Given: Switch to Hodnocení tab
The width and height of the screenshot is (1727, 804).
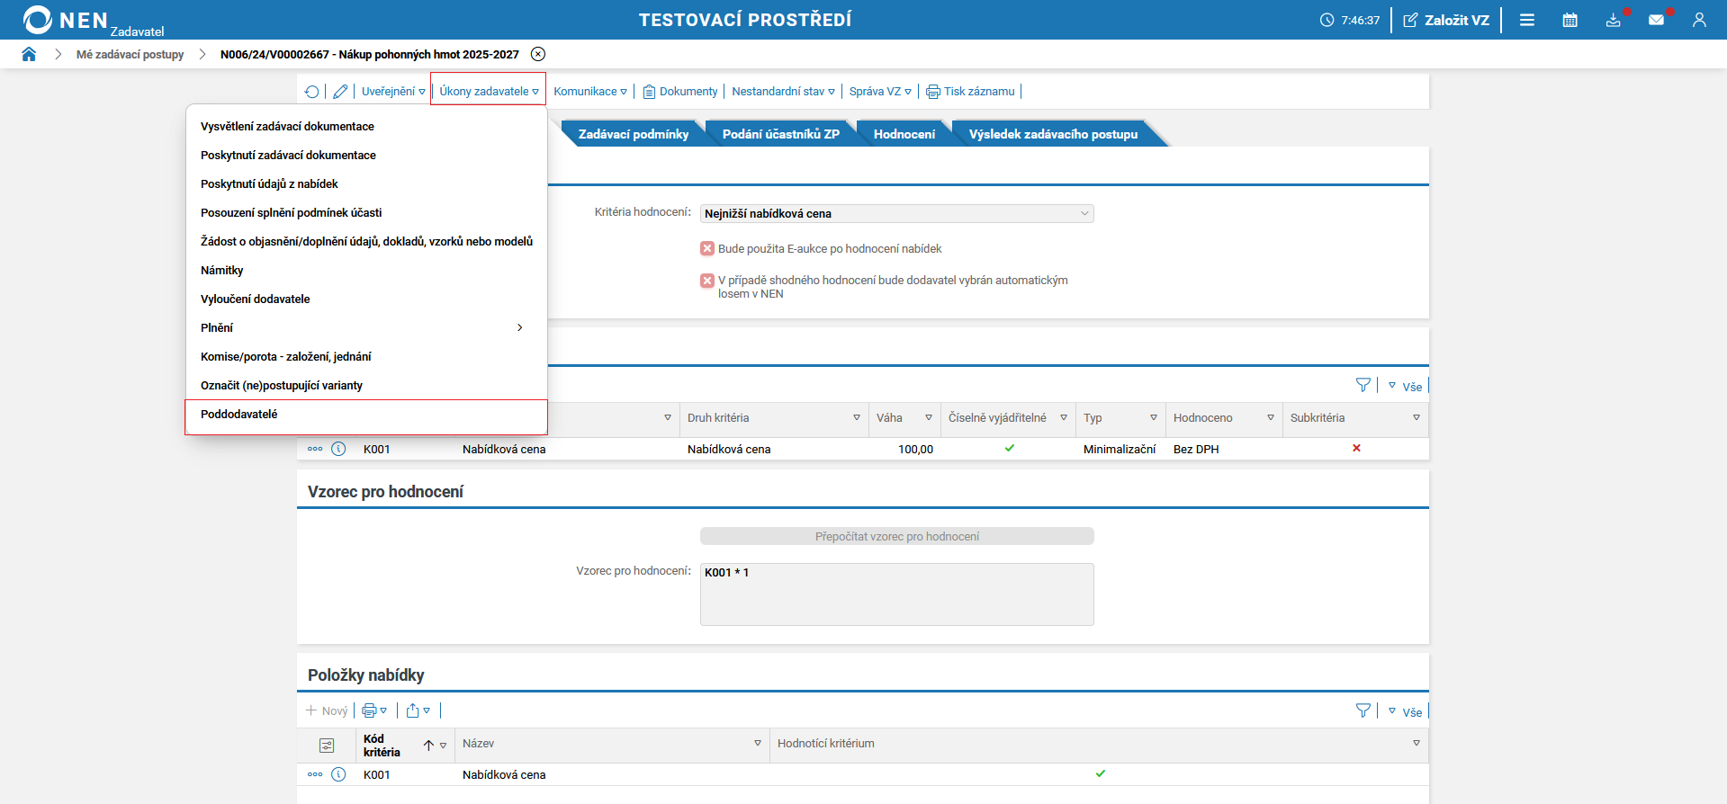Looking at the screenshot, I should pyautogui.click(x=904, y=134).
